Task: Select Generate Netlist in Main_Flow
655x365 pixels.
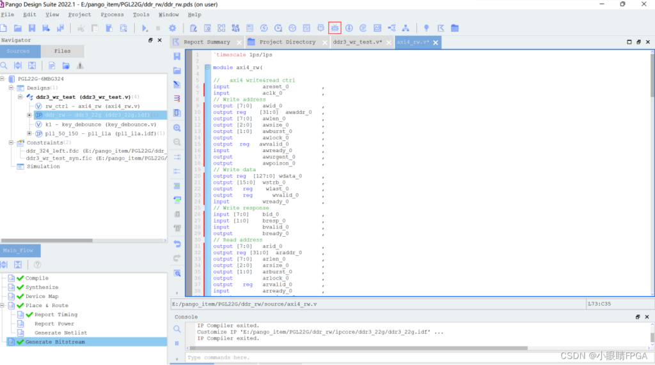Action: [61, 332]
